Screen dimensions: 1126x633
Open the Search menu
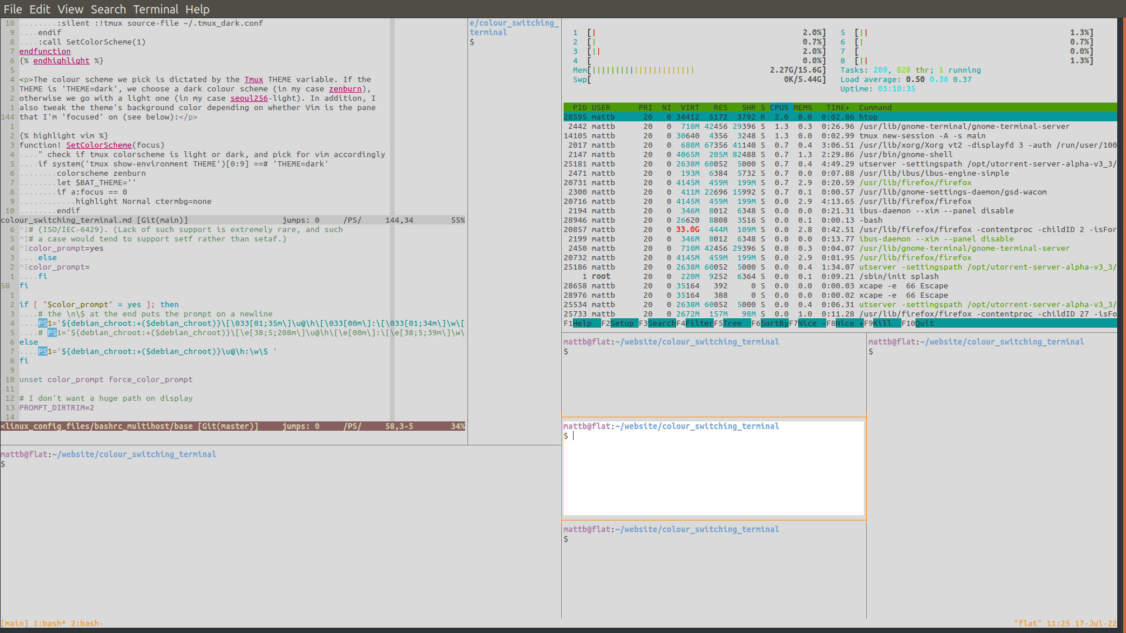[108, 9]
